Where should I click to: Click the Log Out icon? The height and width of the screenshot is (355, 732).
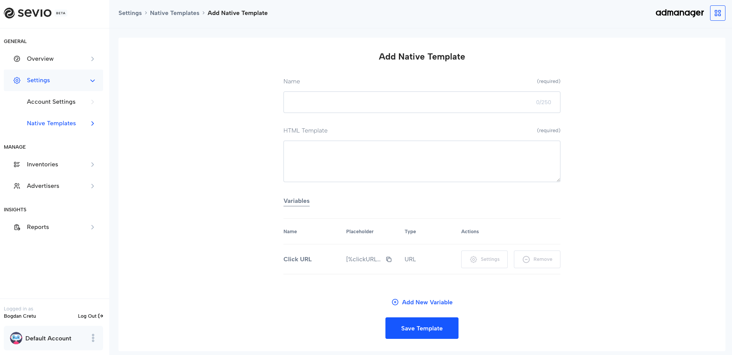coord(100,316)
